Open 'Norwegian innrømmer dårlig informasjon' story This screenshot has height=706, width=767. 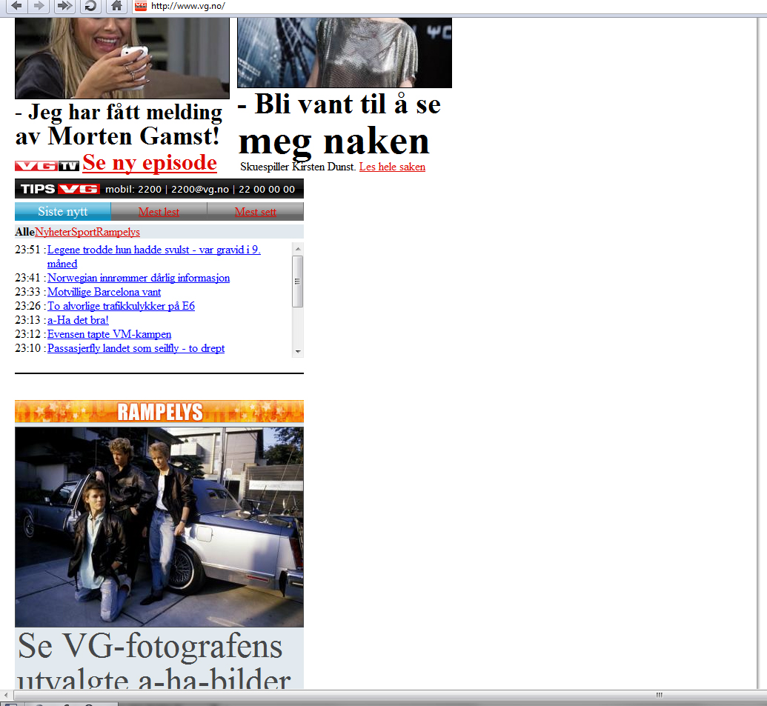pos(139,278)
